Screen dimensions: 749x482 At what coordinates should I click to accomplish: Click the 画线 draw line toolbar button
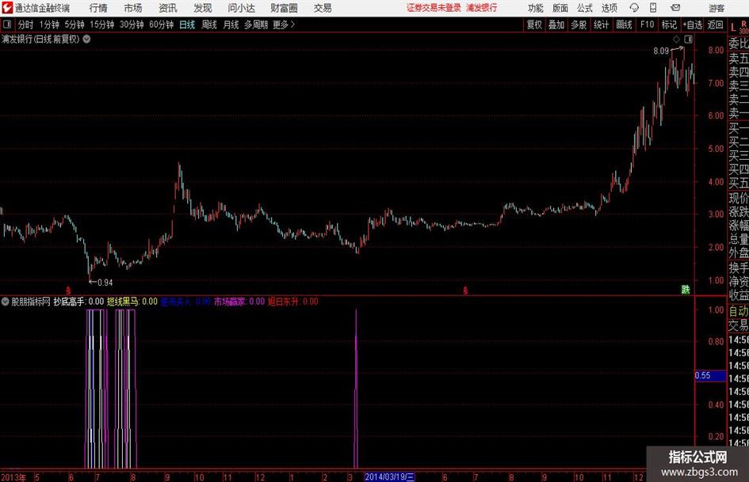[624, 25]
